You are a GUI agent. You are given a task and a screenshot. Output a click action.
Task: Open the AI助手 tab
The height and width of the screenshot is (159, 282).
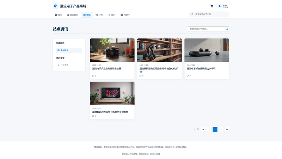pos(125,15)
